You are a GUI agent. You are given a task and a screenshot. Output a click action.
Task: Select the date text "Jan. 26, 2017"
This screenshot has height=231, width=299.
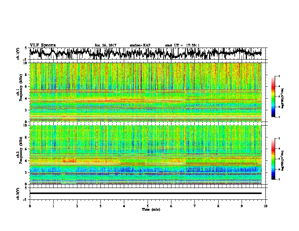click(x=105, y=45)
